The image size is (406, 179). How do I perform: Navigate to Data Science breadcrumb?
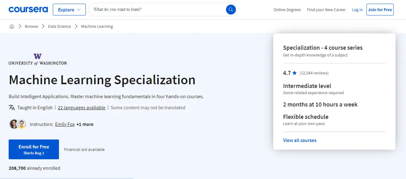(60, 26)
